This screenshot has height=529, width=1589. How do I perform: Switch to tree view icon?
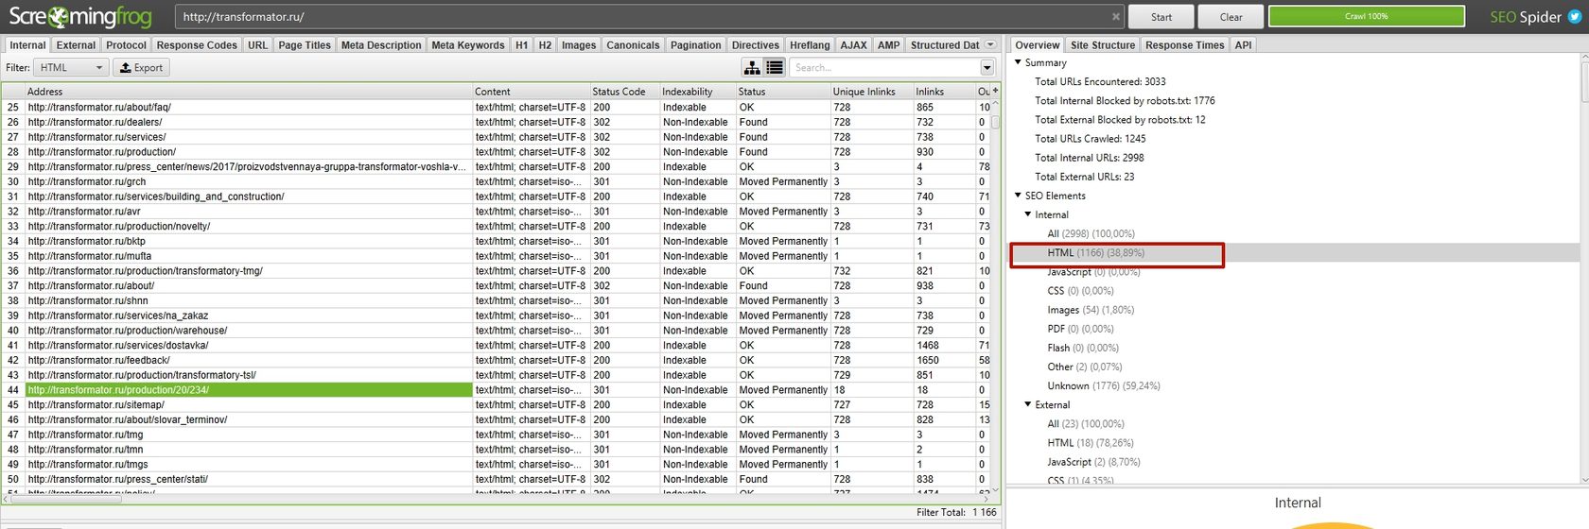point(752,67)
